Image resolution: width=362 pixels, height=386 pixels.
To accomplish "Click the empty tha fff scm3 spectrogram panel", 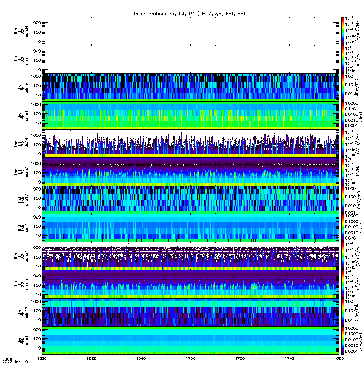I will tap(190, 59).
